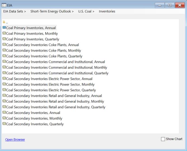Image resolution: width=187 pixels, height=151 pixels.
Task: Choose Coal Secondary Inventories Commercial and Institutional, Annual
Action: pyautogui.click(x=56, y=62)
